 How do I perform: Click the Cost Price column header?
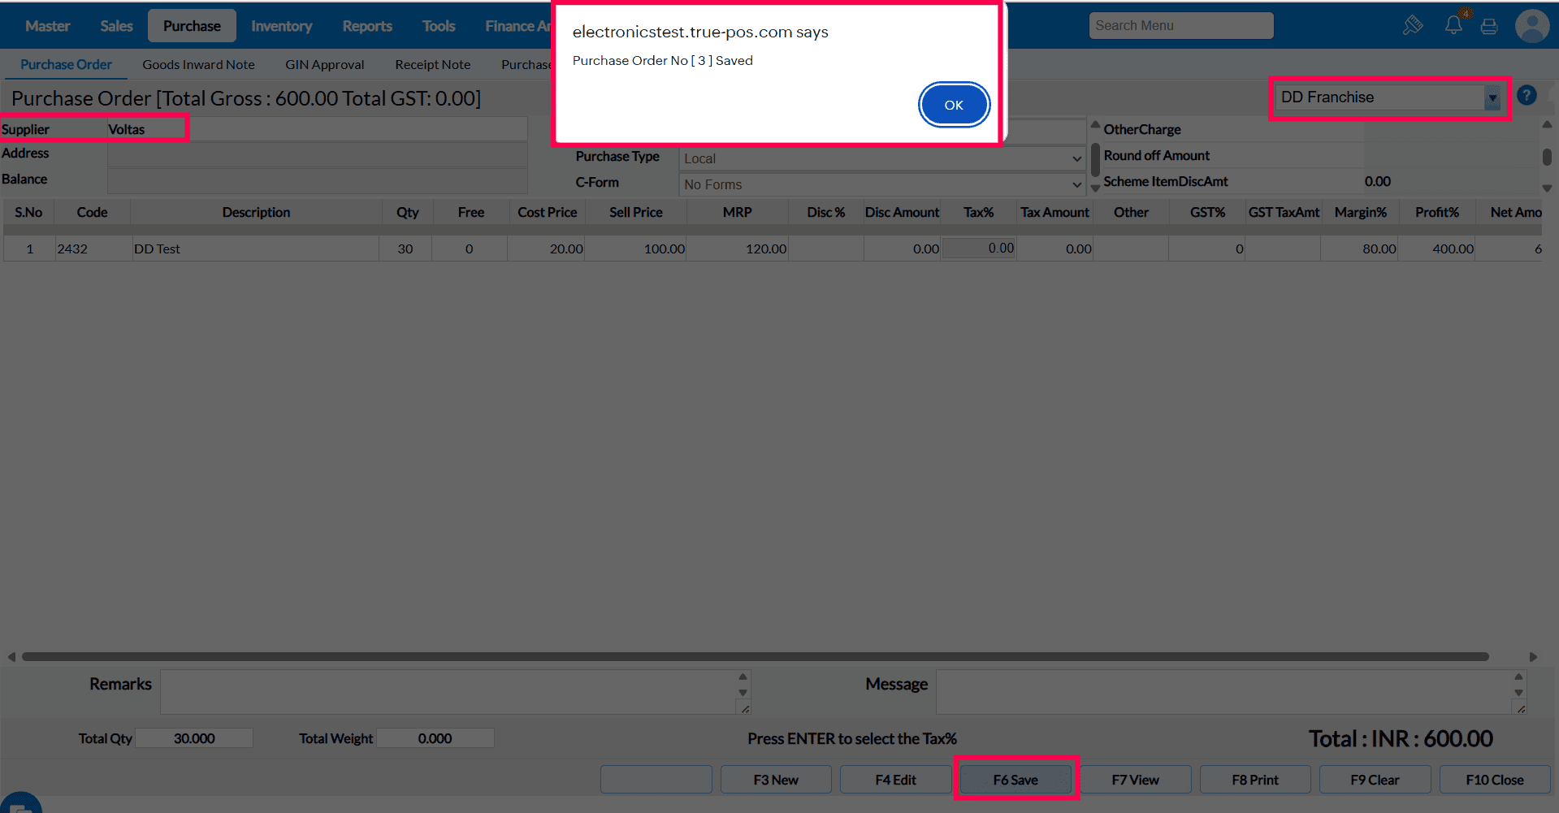[548, 212]
